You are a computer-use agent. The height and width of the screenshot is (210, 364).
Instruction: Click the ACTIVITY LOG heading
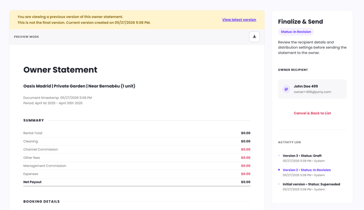click(289, 142)
